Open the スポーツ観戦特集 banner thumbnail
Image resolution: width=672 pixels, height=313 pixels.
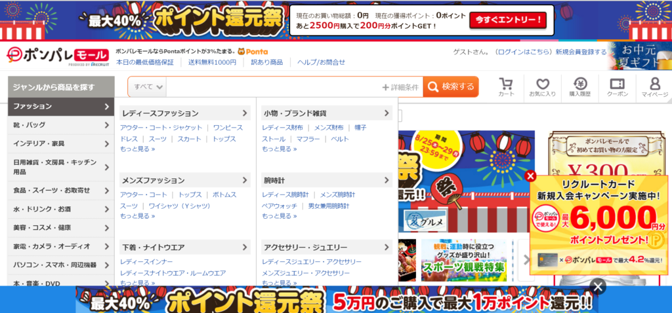464,260
